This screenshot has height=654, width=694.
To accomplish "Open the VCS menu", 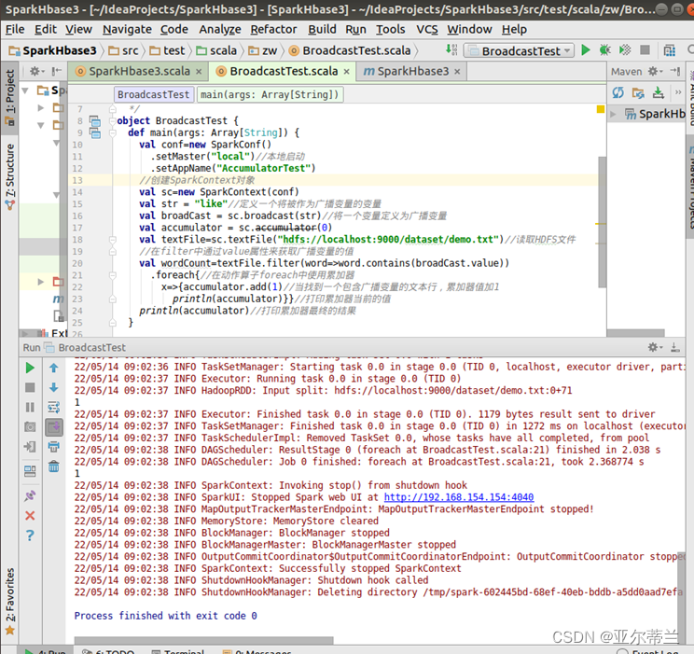I will 426,29.
